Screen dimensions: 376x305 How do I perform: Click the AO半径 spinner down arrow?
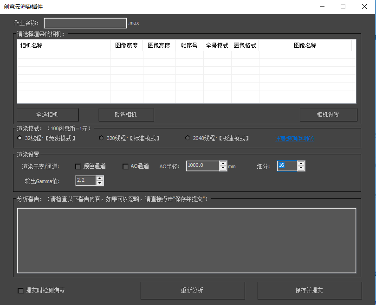click(x=223, y=168)
